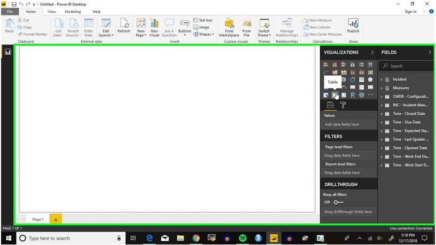436x245 pixels.
Task: Select the 100% stacked column chart visualization
Action: pyautogui.click(x=370, y=65)
